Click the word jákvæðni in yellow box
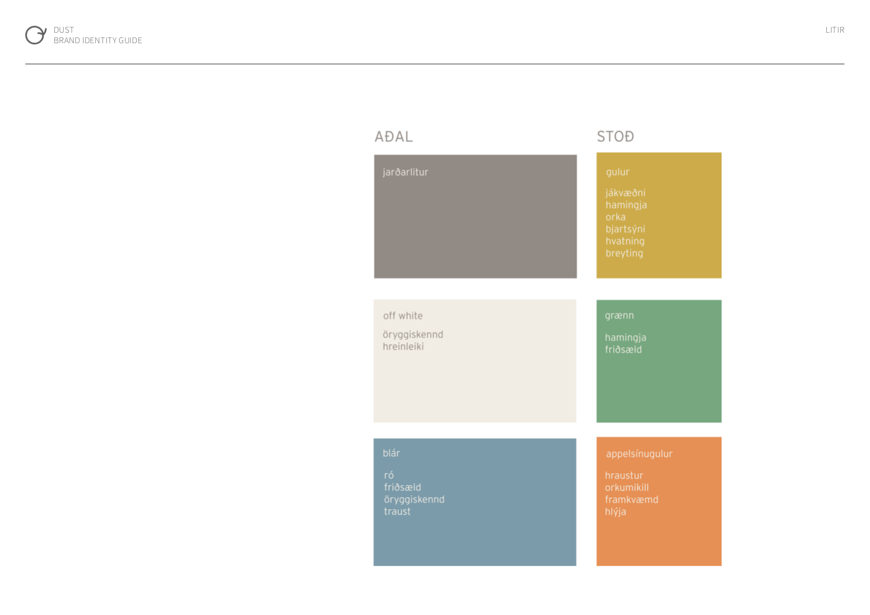This screenshot has height=615, width=870. tap(625, 193)
